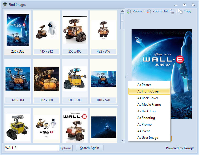Select the 355 x 400 thumbnail

[75, 33]
